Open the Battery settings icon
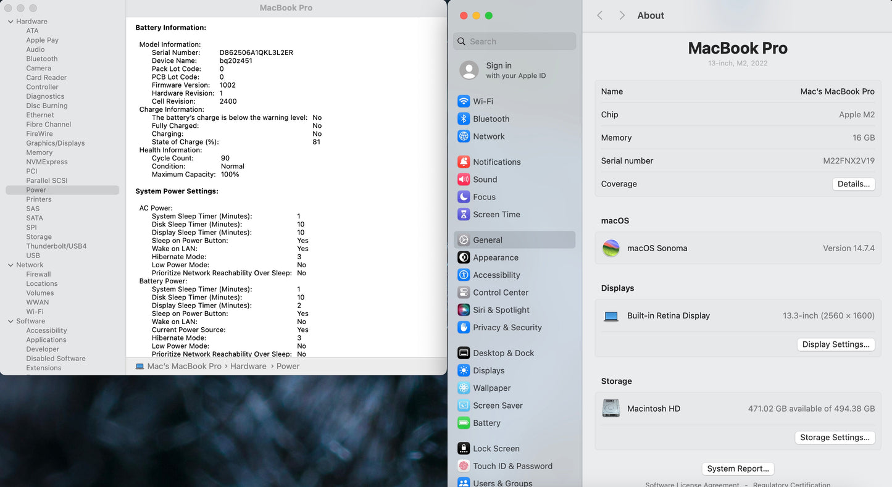The height and width of the screenshot is (487, 892). [x=464, y=423]
